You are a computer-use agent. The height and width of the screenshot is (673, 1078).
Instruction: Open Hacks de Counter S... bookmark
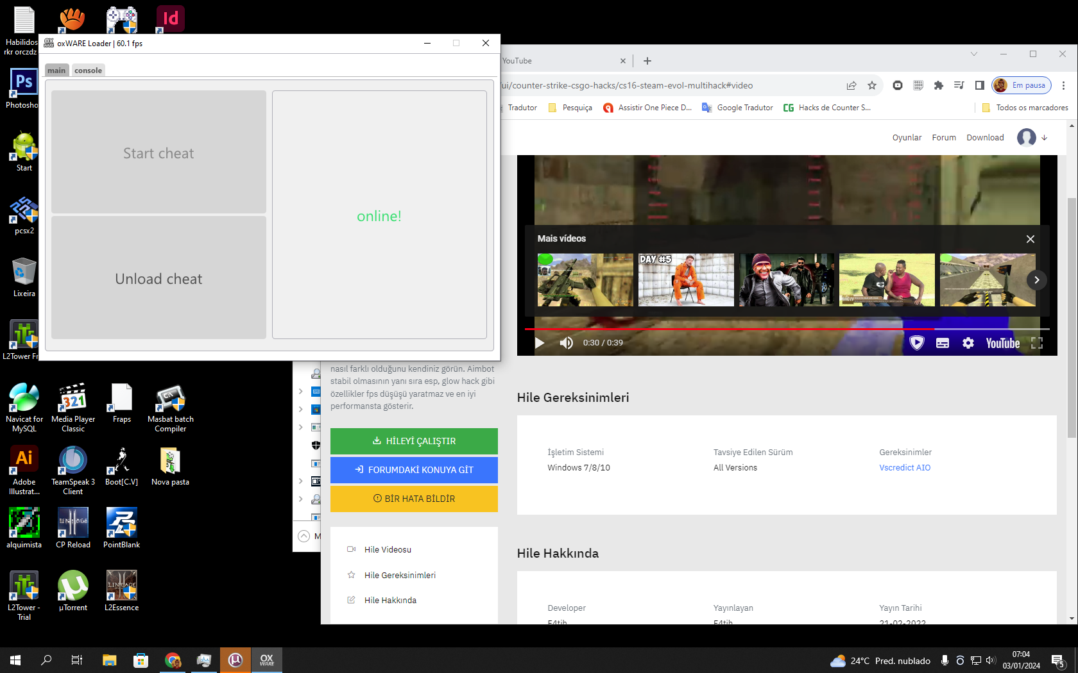827,108
